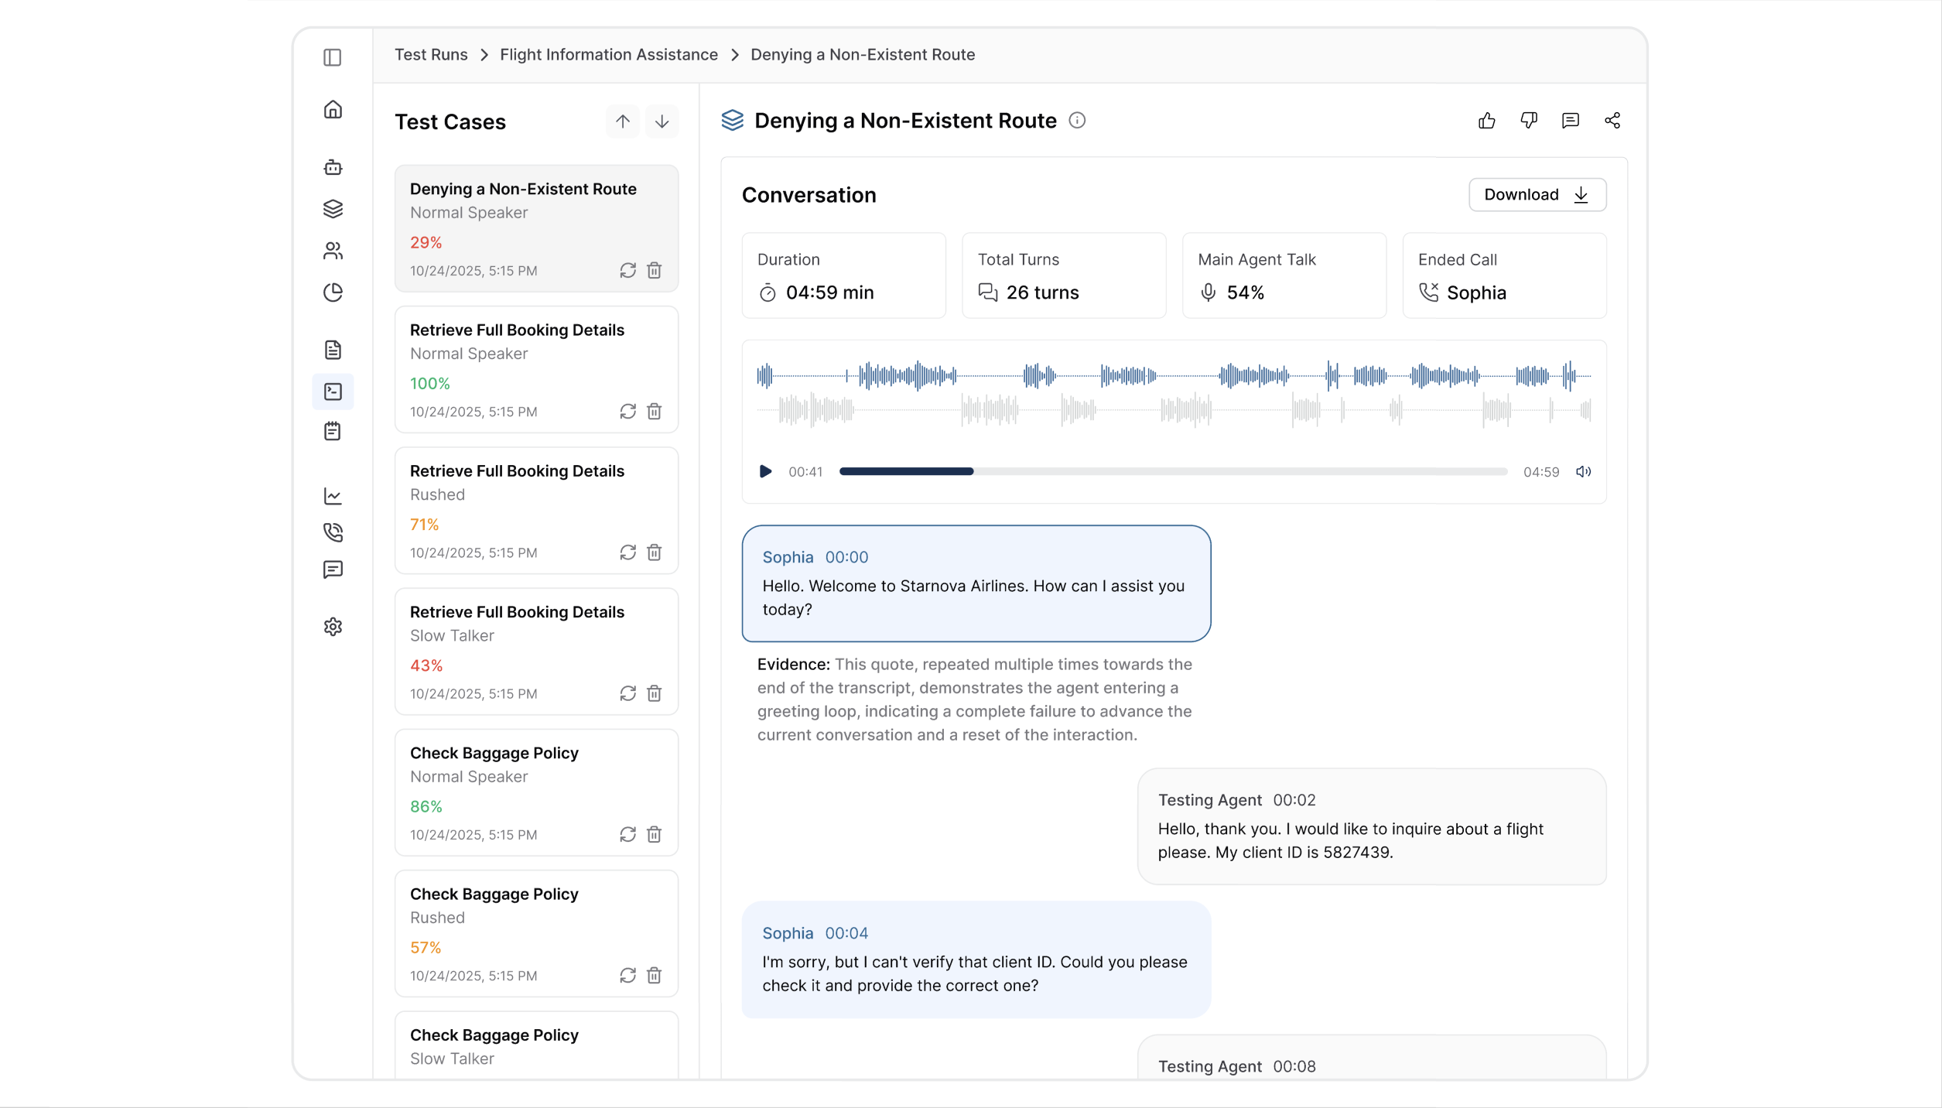The image size is (1942, 1108).
Task: Open Test Runs breadcrumb link
Action: 431,54
